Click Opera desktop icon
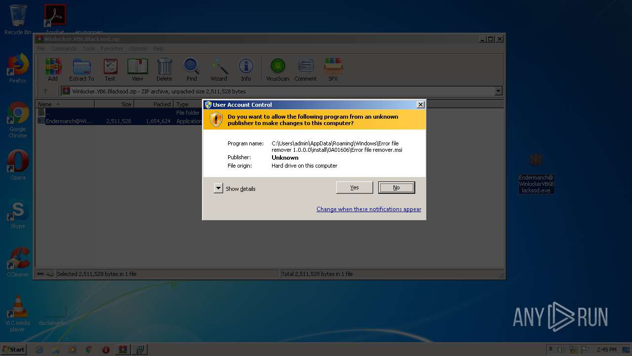 18,165
